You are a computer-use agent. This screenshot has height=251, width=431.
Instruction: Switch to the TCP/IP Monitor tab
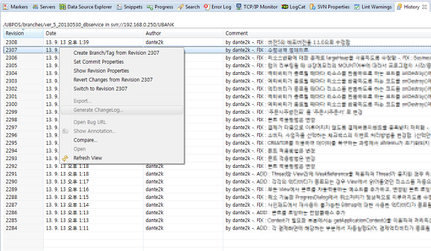[257, 7]
